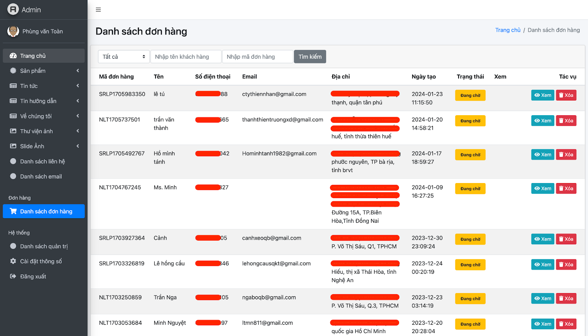The width and height of the screenshot is (588, 336).
Task: Open Danh sách email menu item
Action: click(41, 176)
